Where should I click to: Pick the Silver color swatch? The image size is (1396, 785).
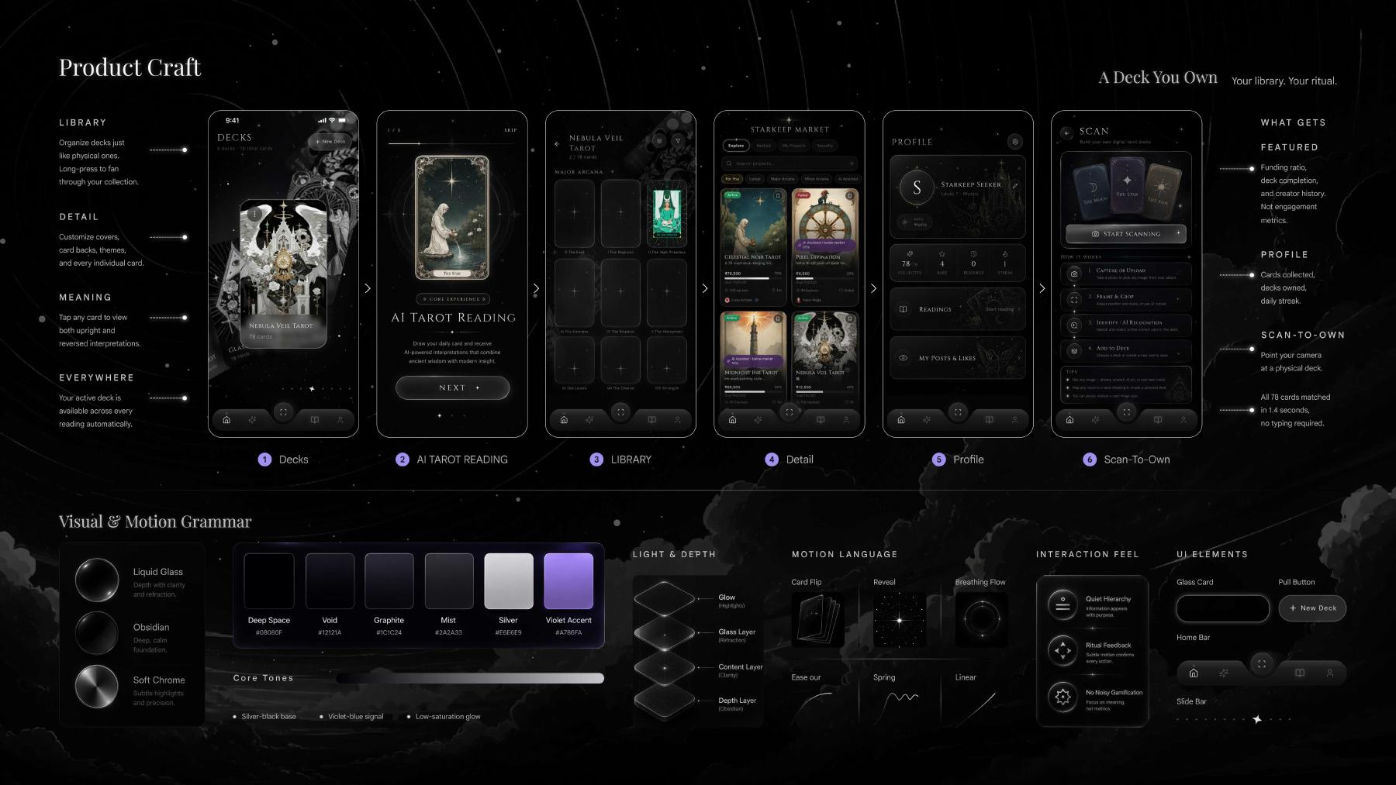pyautogui.click(x=509, y=581)
